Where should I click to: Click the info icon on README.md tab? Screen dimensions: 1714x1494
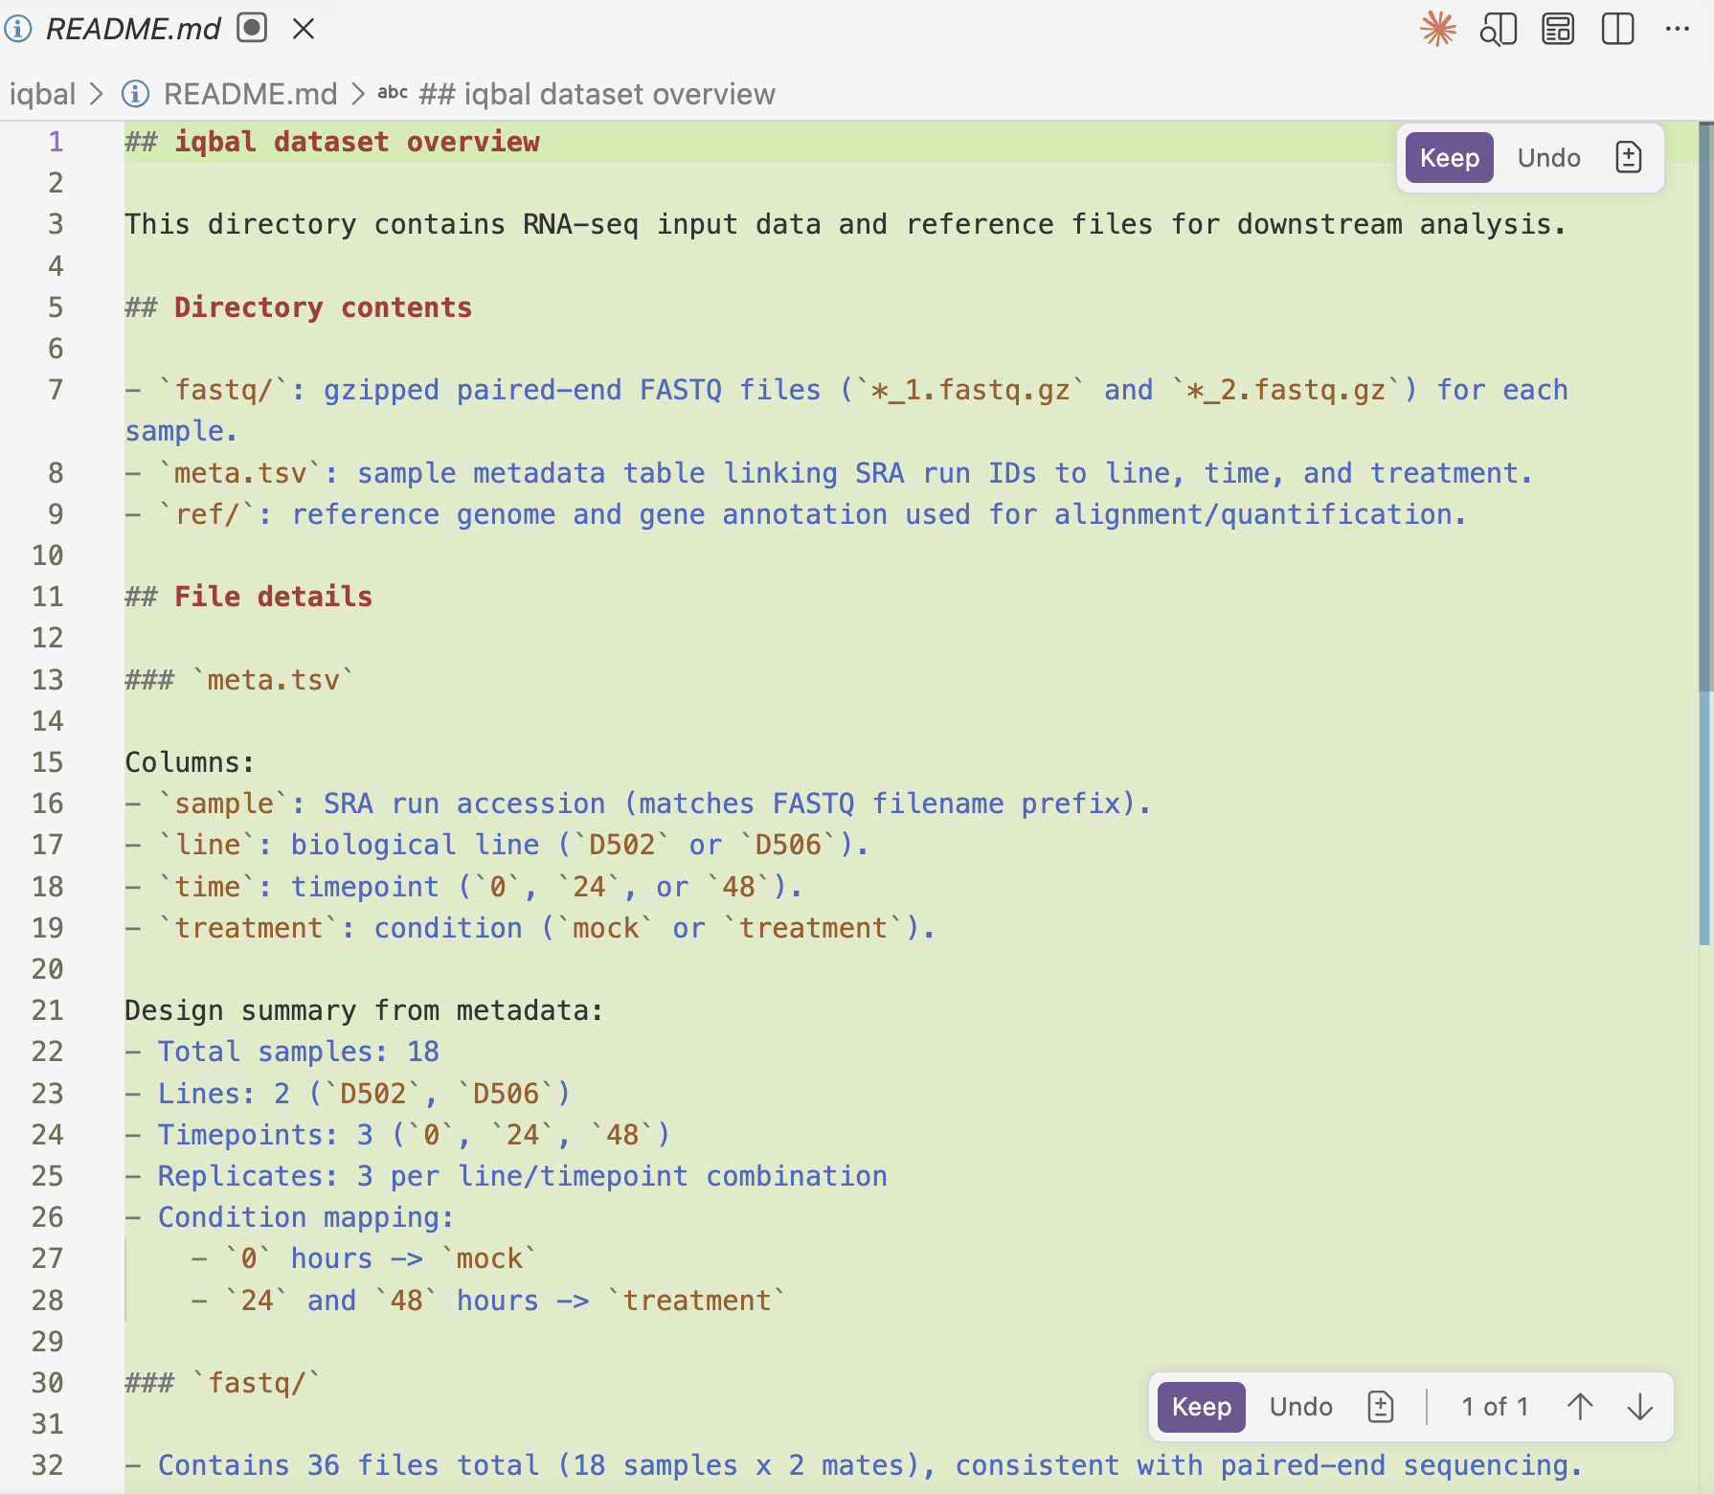pos(17,29)
